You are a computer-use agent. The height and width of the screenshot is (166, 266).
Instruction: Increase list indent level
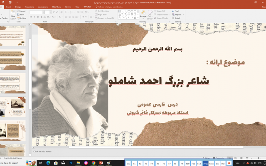click(81, 12)
